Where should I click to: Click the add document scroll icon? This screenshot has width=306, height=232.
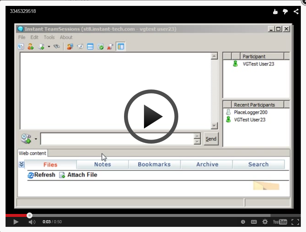tap(41, 46)
